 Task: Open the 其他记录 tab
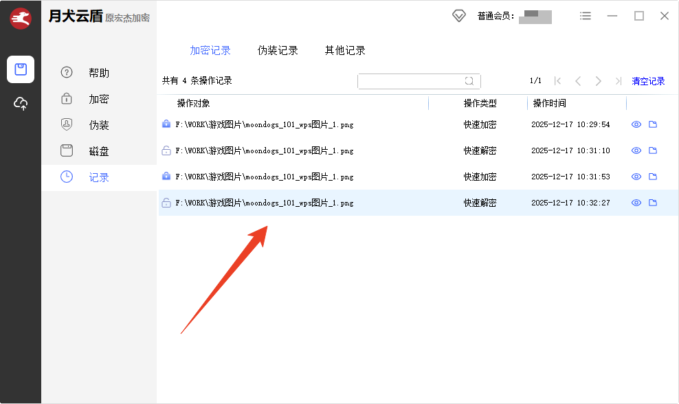click(x=344, y=50)
